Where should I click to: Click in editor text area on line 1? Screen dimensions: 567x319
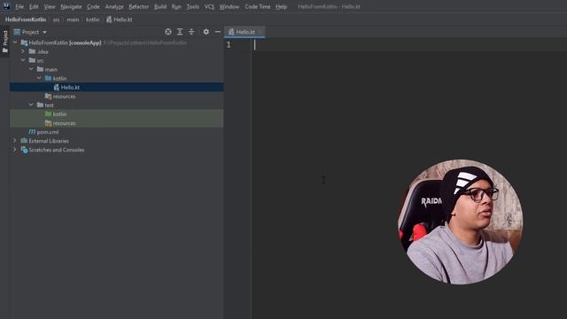pos(409,45)
